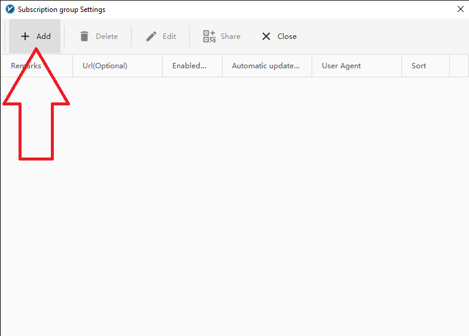Sort by the Remarks column header
Image resolution: width=469 pixels, height=336 pixels.
click(26, 66)
